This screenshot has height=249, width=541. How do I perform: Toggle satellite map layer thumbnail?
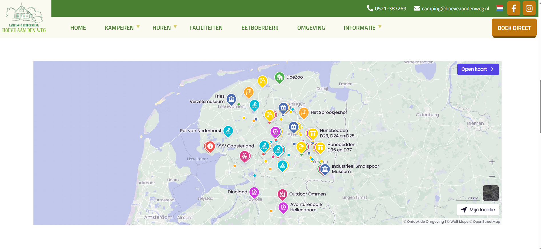pyautogui.click(x=490, y=193)
